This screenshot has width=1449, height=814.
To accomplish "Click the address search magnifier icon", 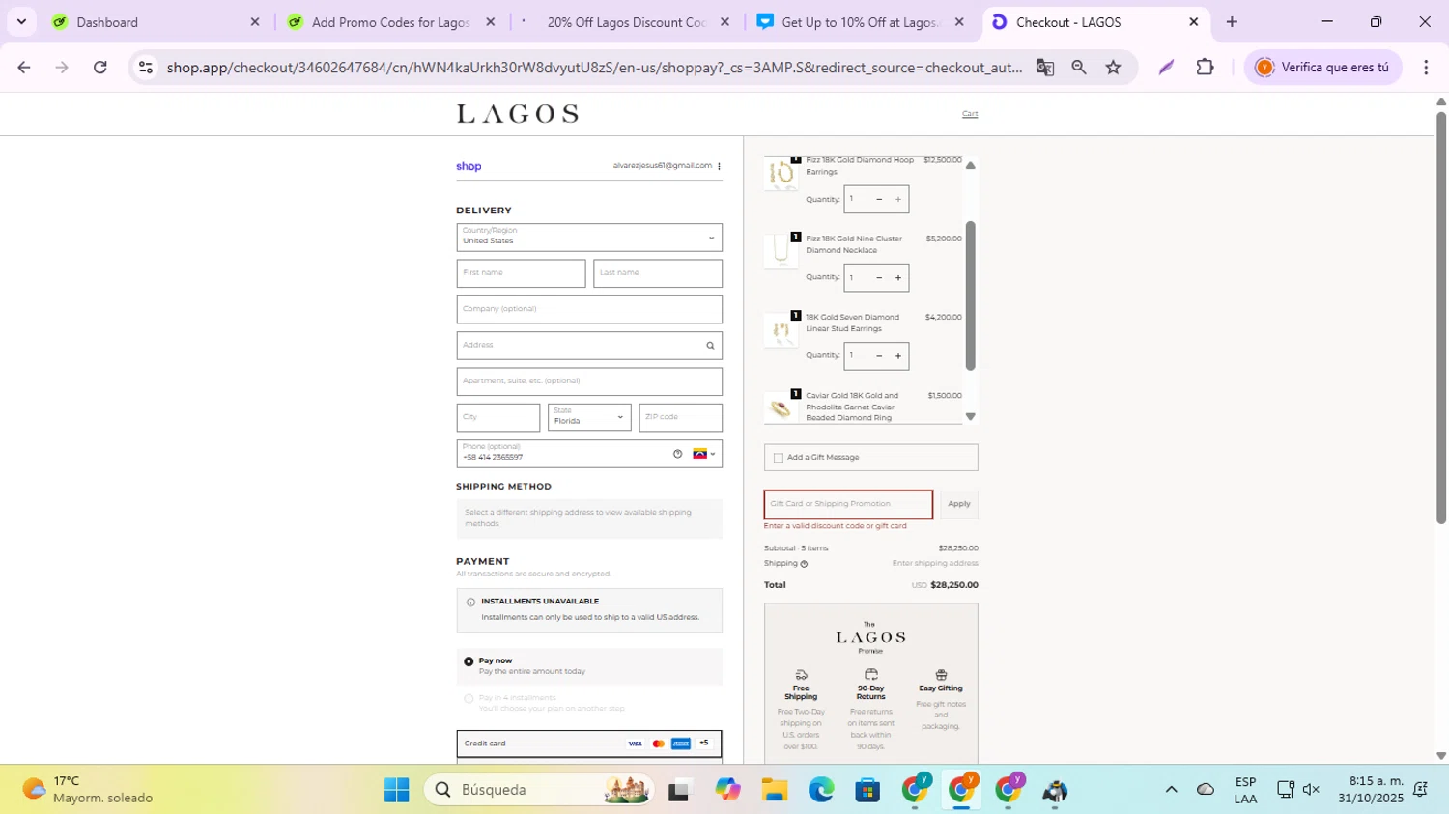I will 710,346.
